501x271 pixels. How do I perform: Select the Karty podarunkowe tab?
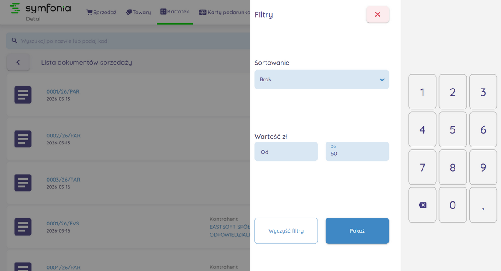[224, 12]
